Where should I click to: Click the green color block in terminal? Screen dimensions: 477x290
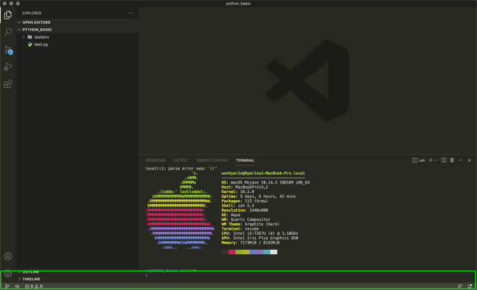click(x=239, y=252)
